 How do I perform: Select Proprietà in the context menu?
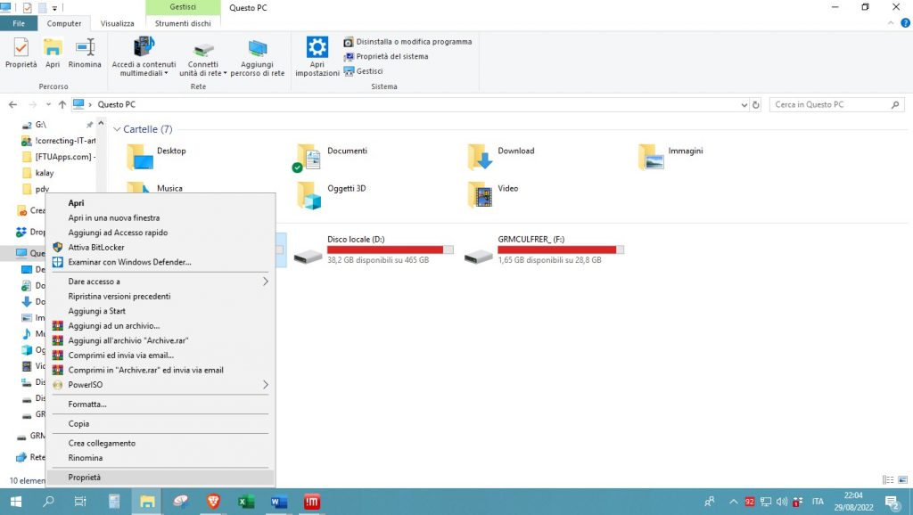point(85,478)
